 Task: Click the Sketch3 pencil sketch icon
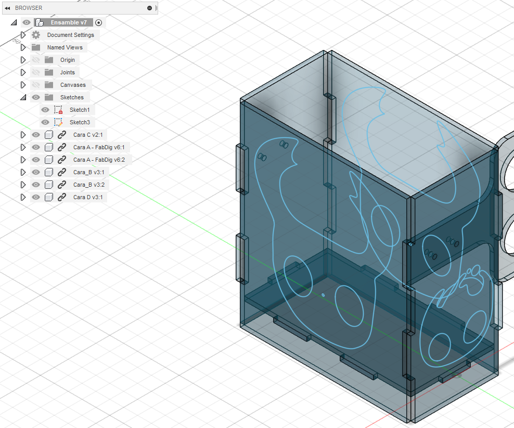point(58,122)
